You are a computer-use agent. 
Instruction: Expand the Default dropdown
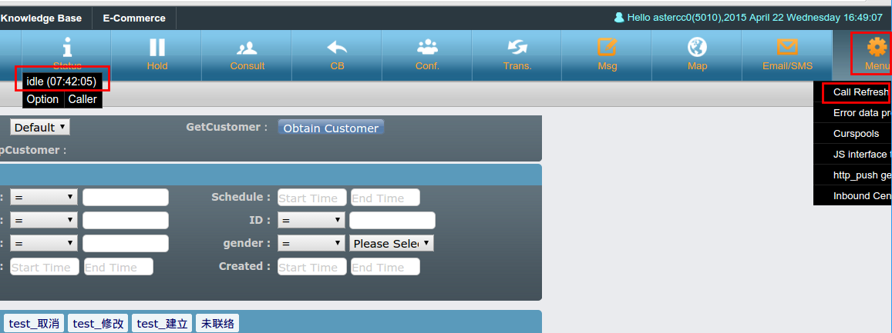point(40,127)
